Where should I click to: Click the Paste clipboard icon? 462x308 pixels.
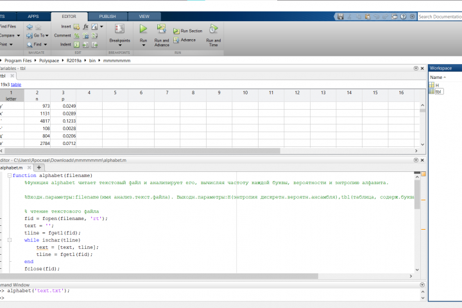[368, 17]
